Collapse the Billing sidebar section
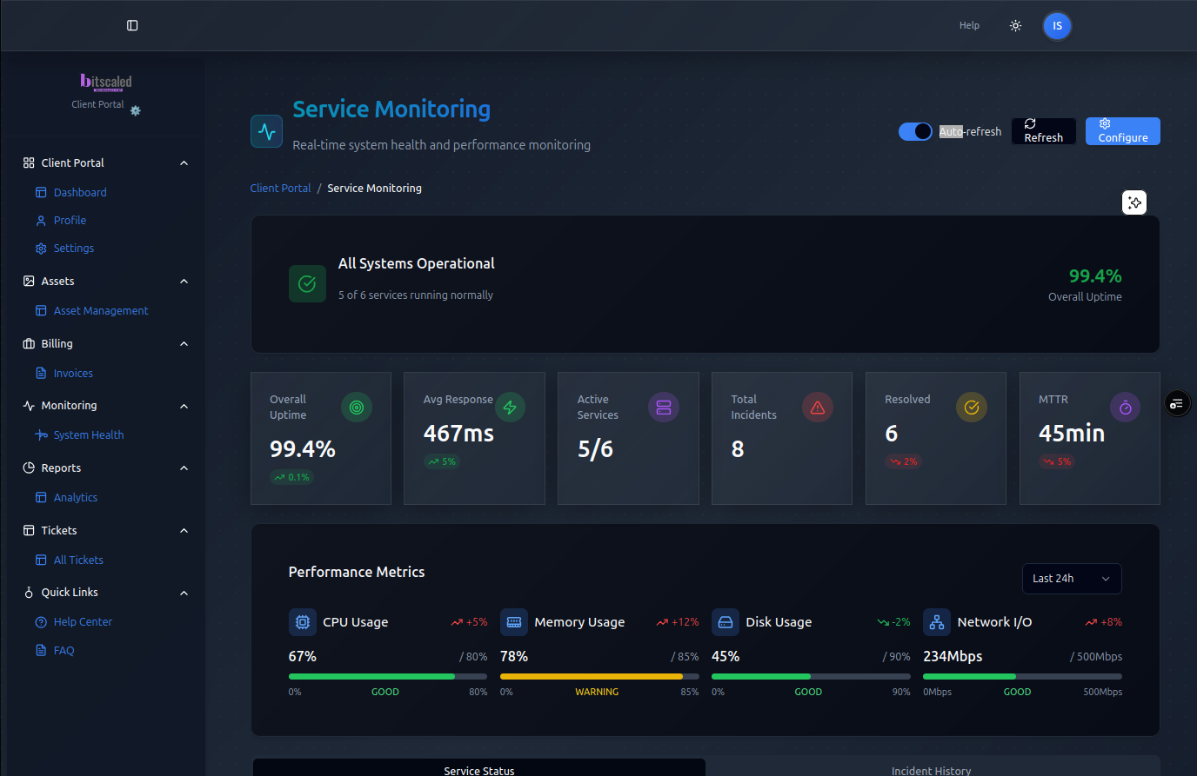This screenshot has height=776, width=1197. pos(184,344)
